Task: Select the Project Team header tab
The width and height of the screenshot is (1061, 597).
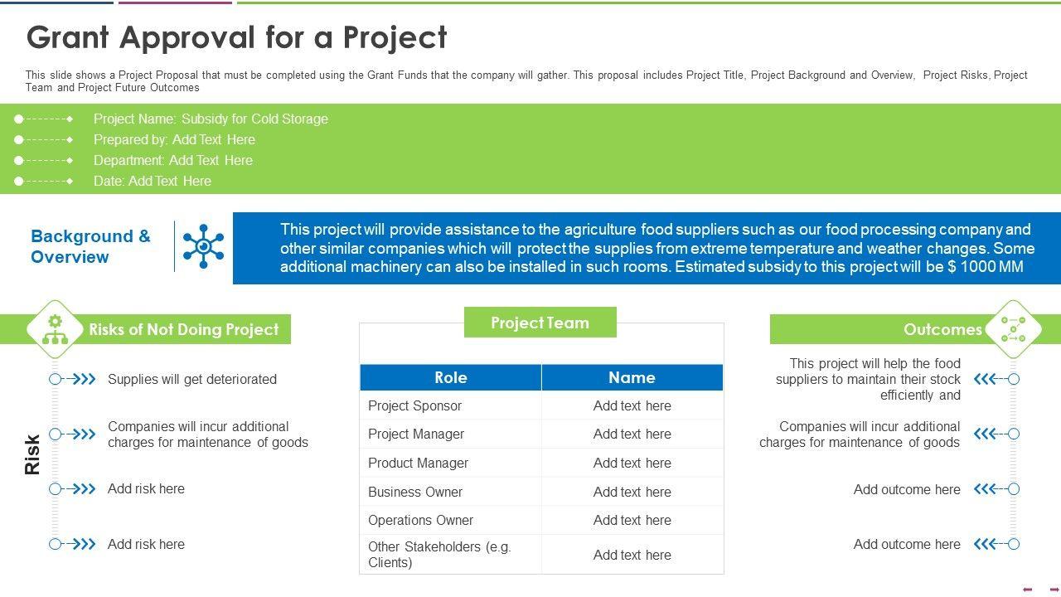Action: pos(540,323)
